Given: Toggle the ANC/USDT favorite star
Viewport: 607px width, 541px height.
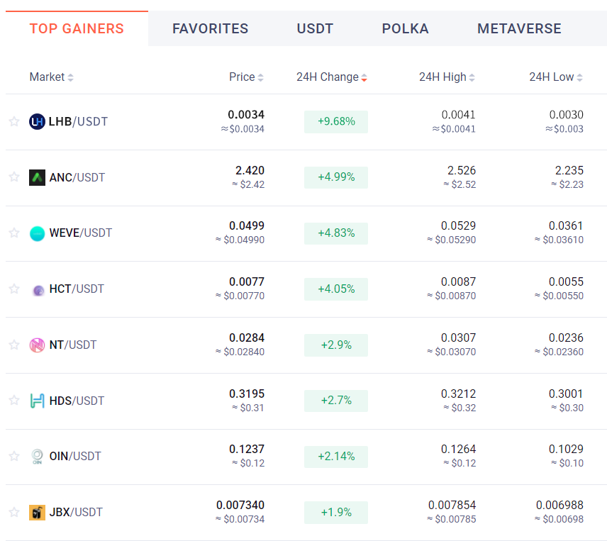Looking at the screenshot, I should click(14, 177).
